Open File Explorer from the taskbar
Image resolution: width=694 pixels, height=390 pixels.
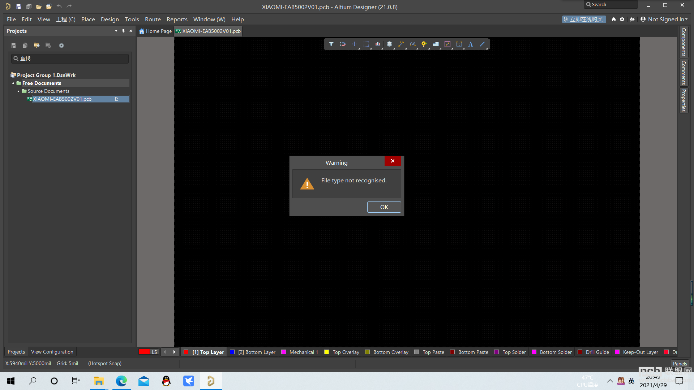pos(99,381)
